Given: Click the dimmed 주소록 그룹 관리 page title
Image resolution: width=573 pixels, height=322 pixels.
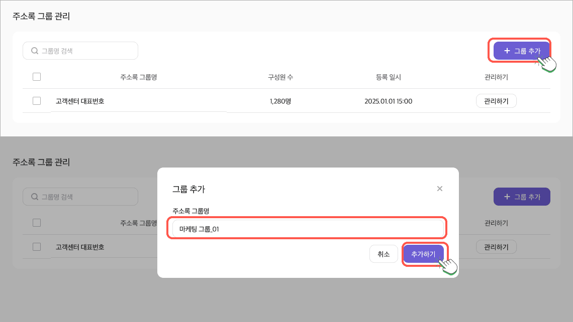Looking at the screenshot, I should coord(41,162).
